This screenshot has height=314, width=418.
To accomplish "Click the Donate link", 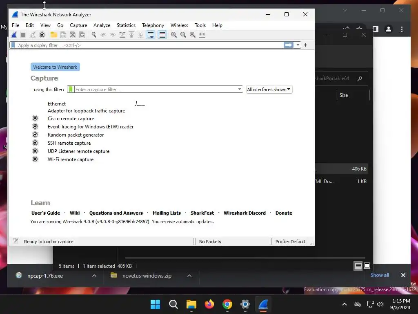I will (x=284, y=213).
